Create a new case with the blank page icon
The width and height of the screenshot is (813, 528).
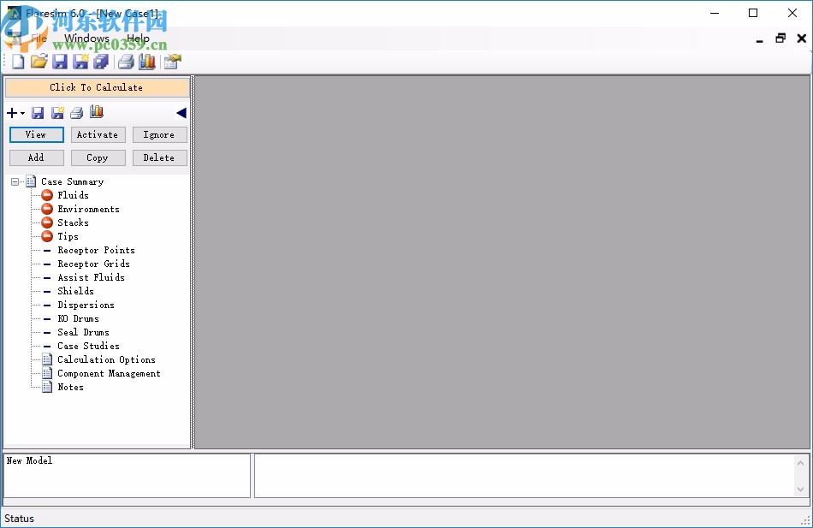pyautogui.click(x=18, y=62)
